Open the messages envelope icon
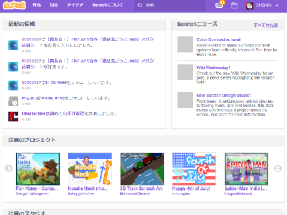 [x=219, y=5]
